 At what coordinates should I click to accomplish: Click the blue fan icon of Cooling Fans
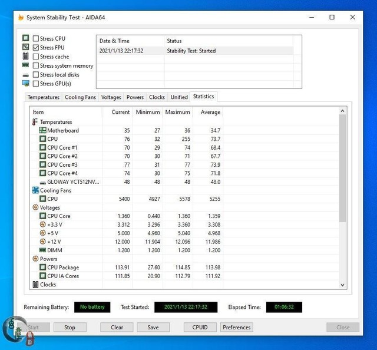pyautogui.click(x=35, y=190)
